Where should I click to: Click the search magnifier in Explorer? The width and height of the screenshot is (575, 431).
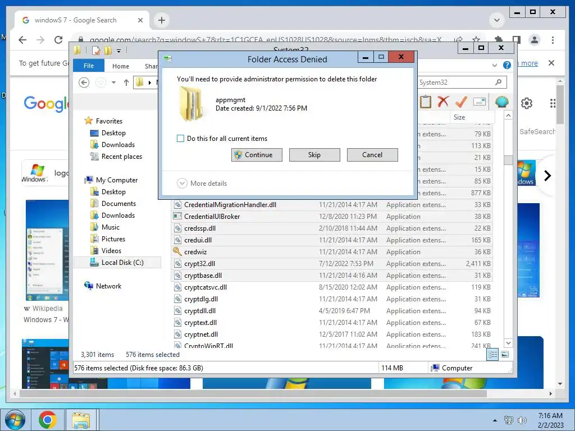tap(499, 82)
